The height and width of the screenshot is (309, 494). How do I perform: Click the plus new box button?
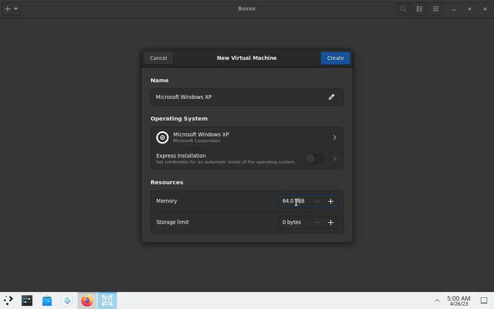[7, 8]
